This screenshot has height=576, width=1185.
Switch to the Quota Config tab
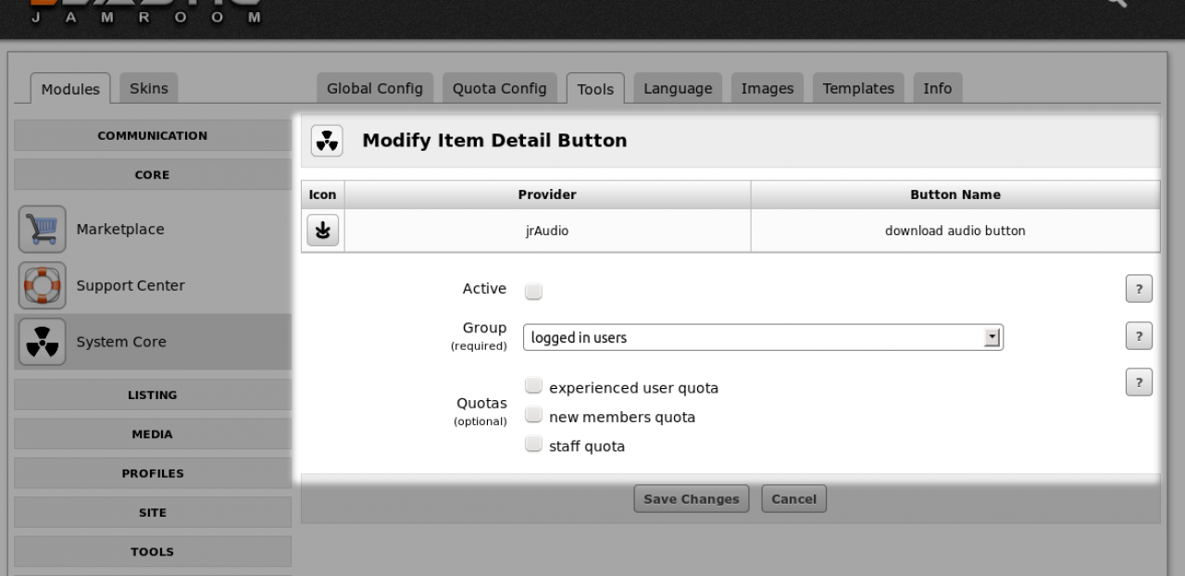[x=499, y=89]
